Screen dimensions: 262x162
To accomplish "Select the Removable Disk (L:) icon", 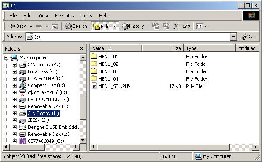I will (x=23, y=135).
